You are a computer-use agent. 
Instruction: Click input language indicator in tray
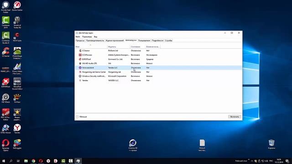point(271,161)
